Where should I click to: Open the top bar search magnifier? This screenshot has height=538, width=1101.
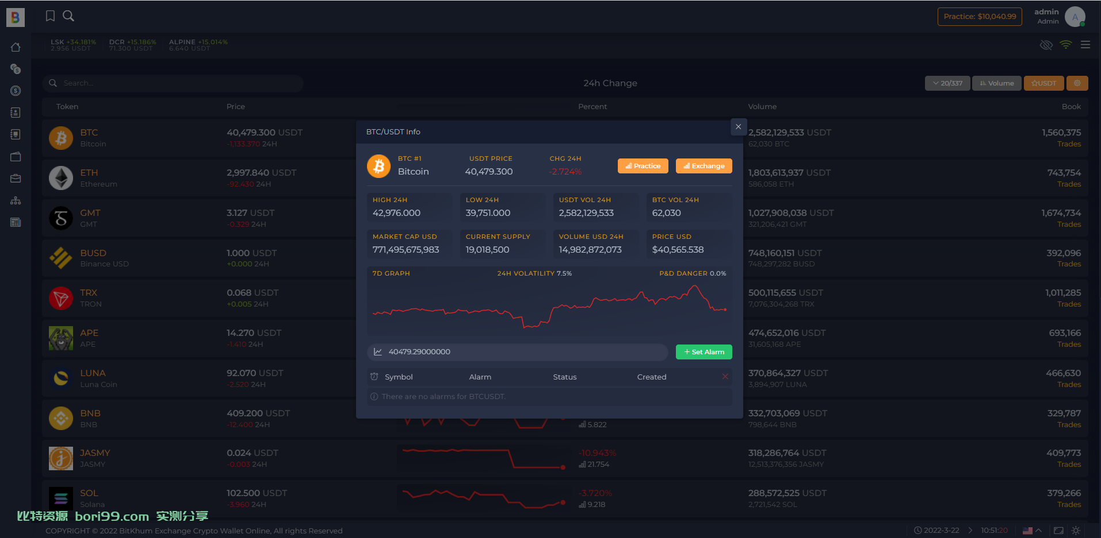68,16
